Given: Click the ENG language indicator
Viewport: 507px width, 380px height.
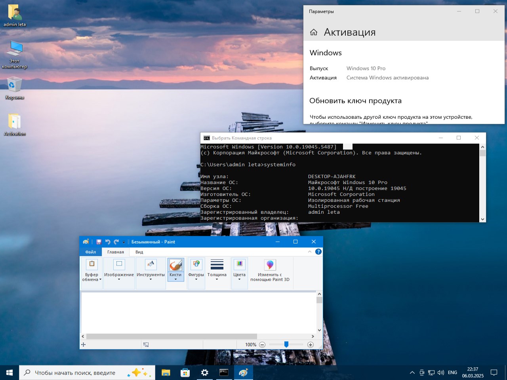Looking at the screenshot, I should 452,372.
